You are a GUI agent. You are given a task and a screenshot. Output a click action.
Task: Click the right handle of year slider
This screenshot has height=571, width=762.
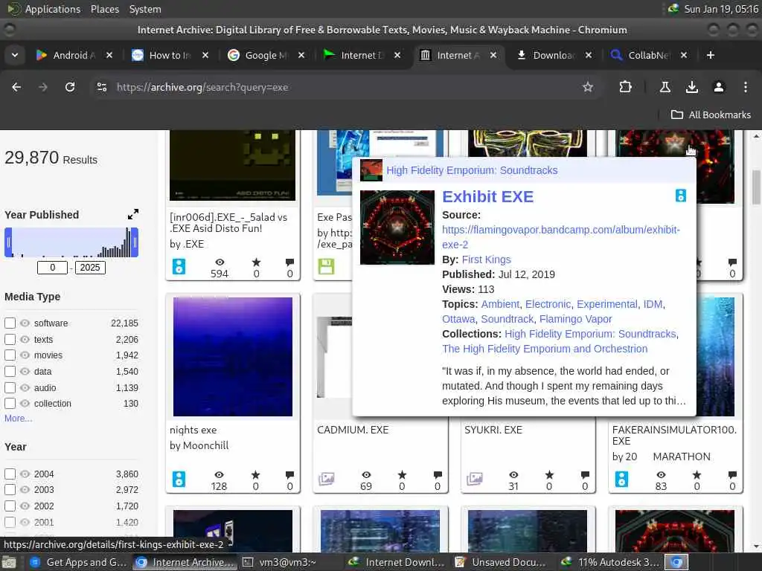135,242
